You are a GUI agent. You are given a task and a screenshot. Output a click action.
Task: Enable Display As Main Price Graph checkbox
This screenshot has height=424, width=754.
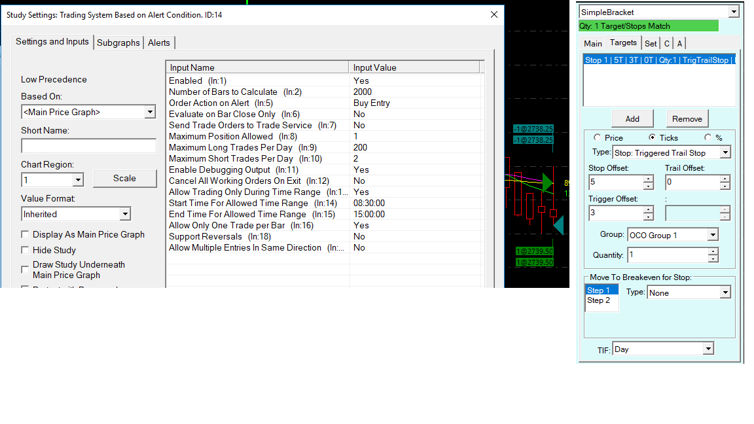25,235
